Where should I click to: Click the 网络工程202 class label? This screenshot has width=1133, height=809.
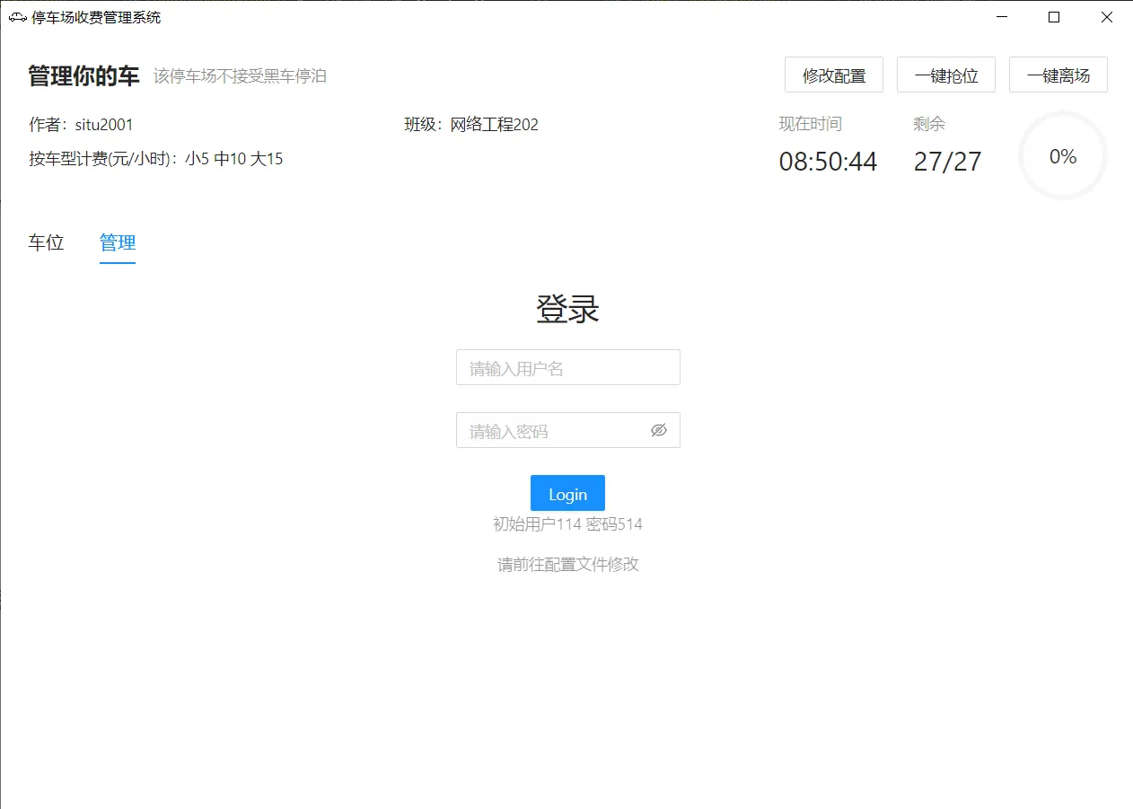coord(494,125)
